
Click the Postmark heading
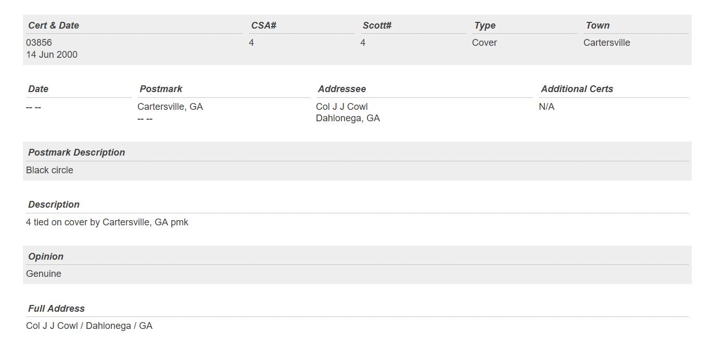(161, 89)
